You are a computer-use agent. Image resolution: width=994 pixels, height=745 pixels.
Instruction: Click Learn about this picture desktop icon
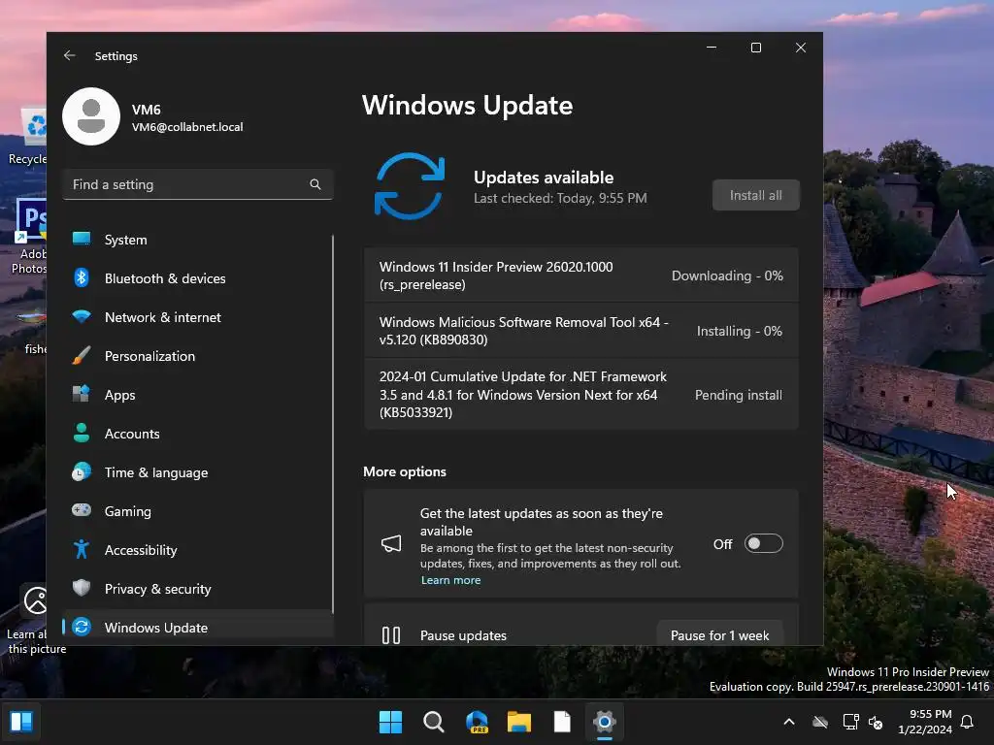(x=36, y=620)
